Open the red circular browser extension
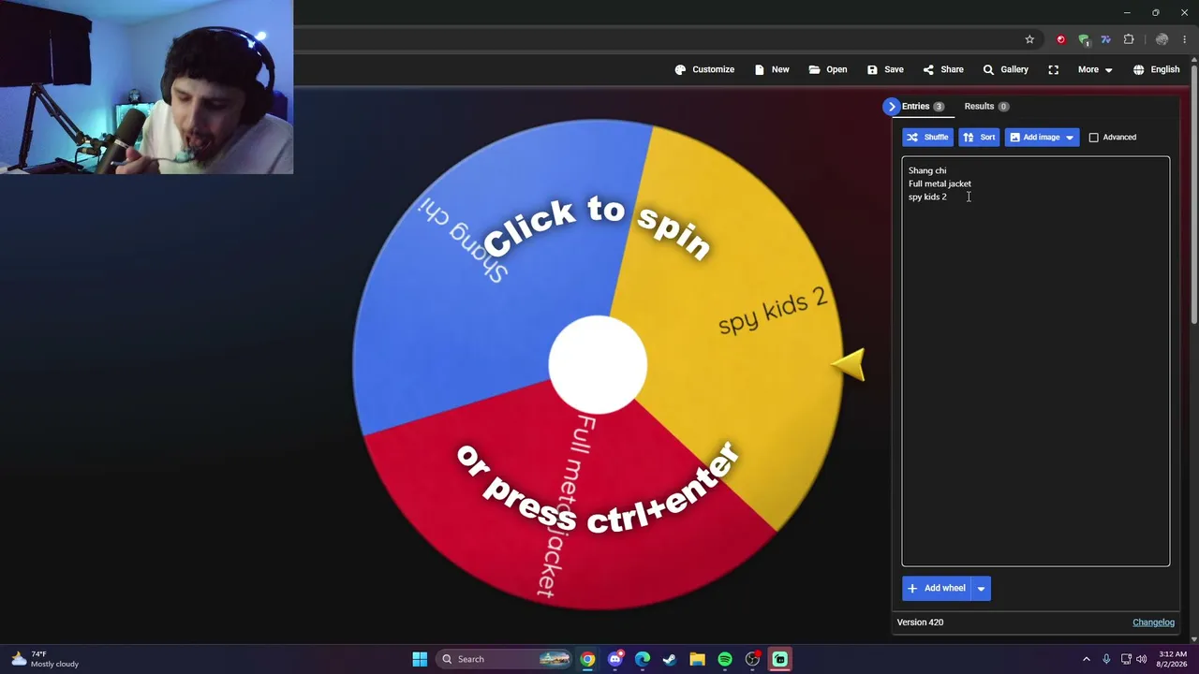This screenshot has height=674, width=1199. tap(1060, 39)
